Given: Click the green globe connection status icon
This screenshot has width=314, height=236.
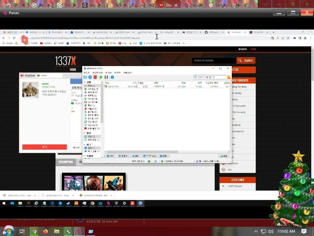Looking at the screenshot, I should 149,161.
